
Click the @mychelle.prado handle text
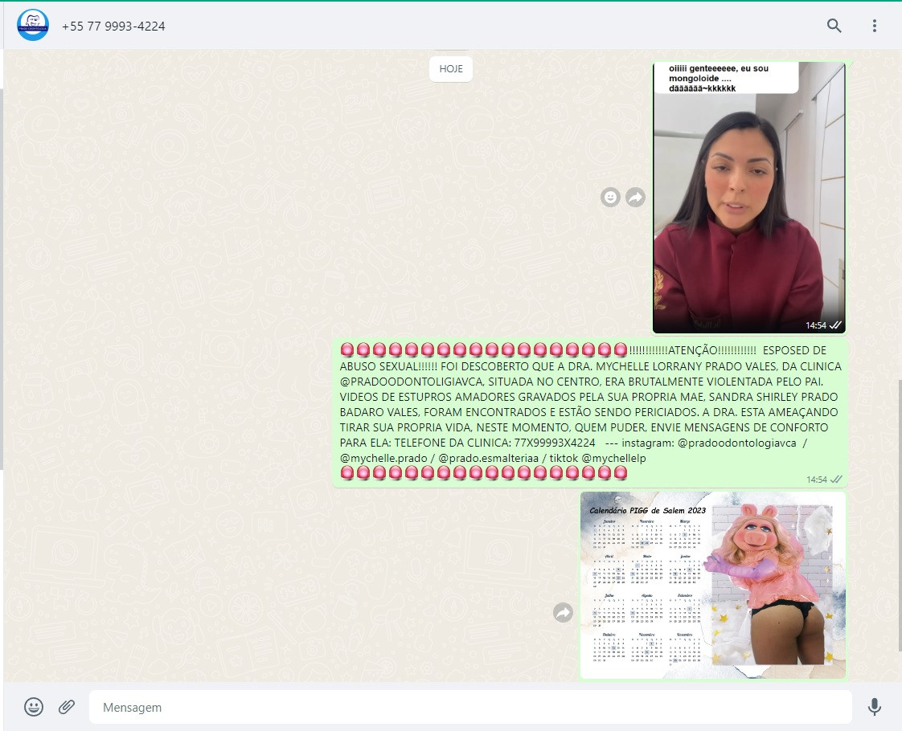(383, 458)
